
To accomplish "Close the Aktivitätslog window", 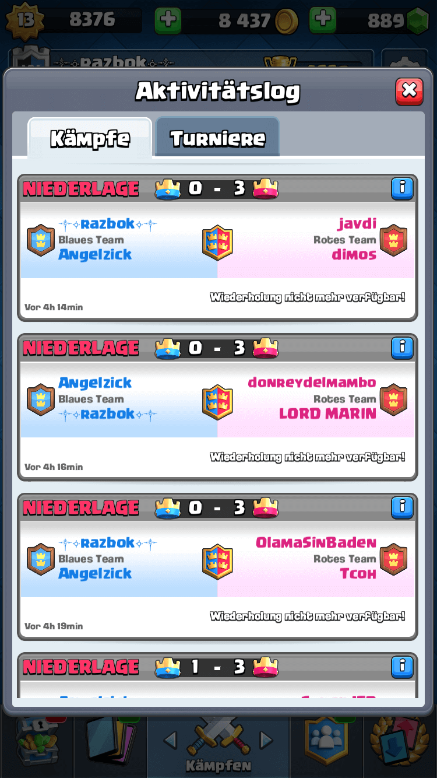I will 409,91.
